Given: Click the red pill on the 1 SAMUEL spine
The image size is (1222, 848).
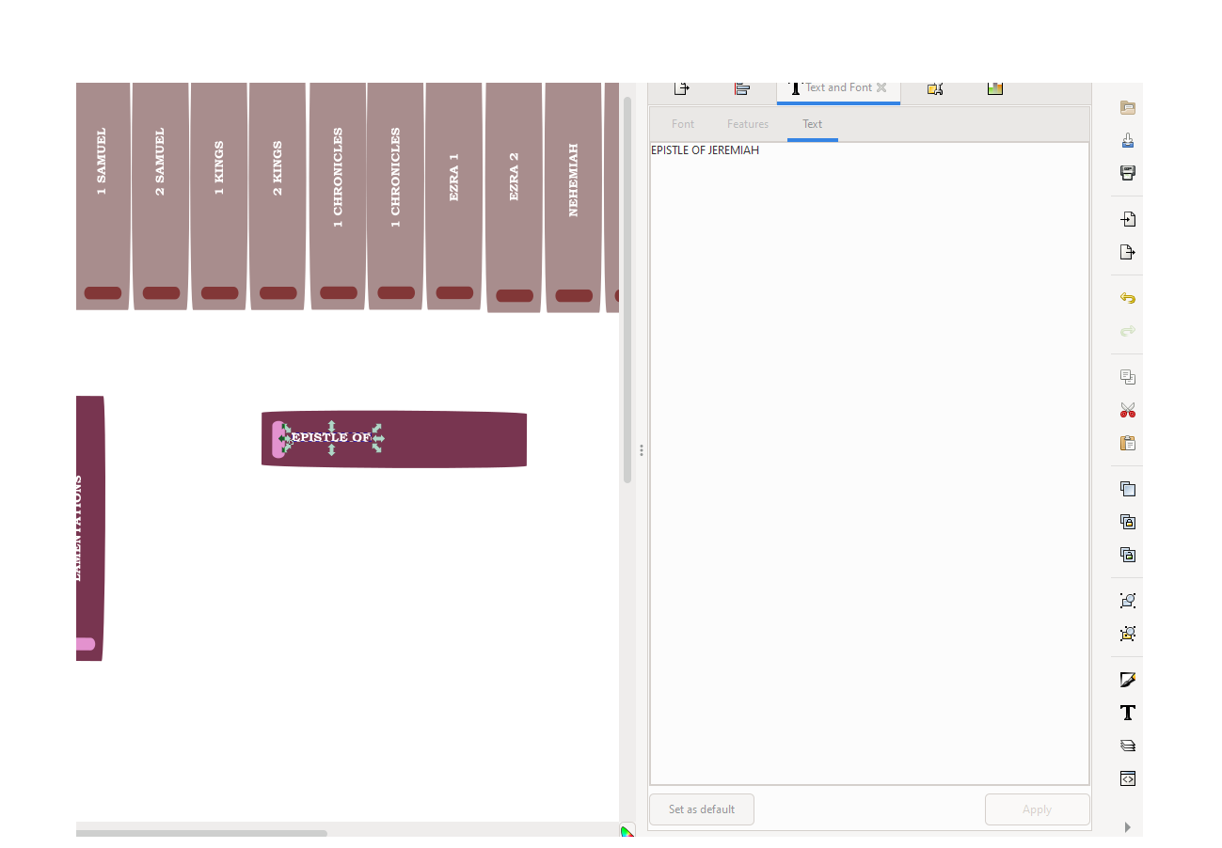Looking at the screenshot, I should click(x=103, y=293).
